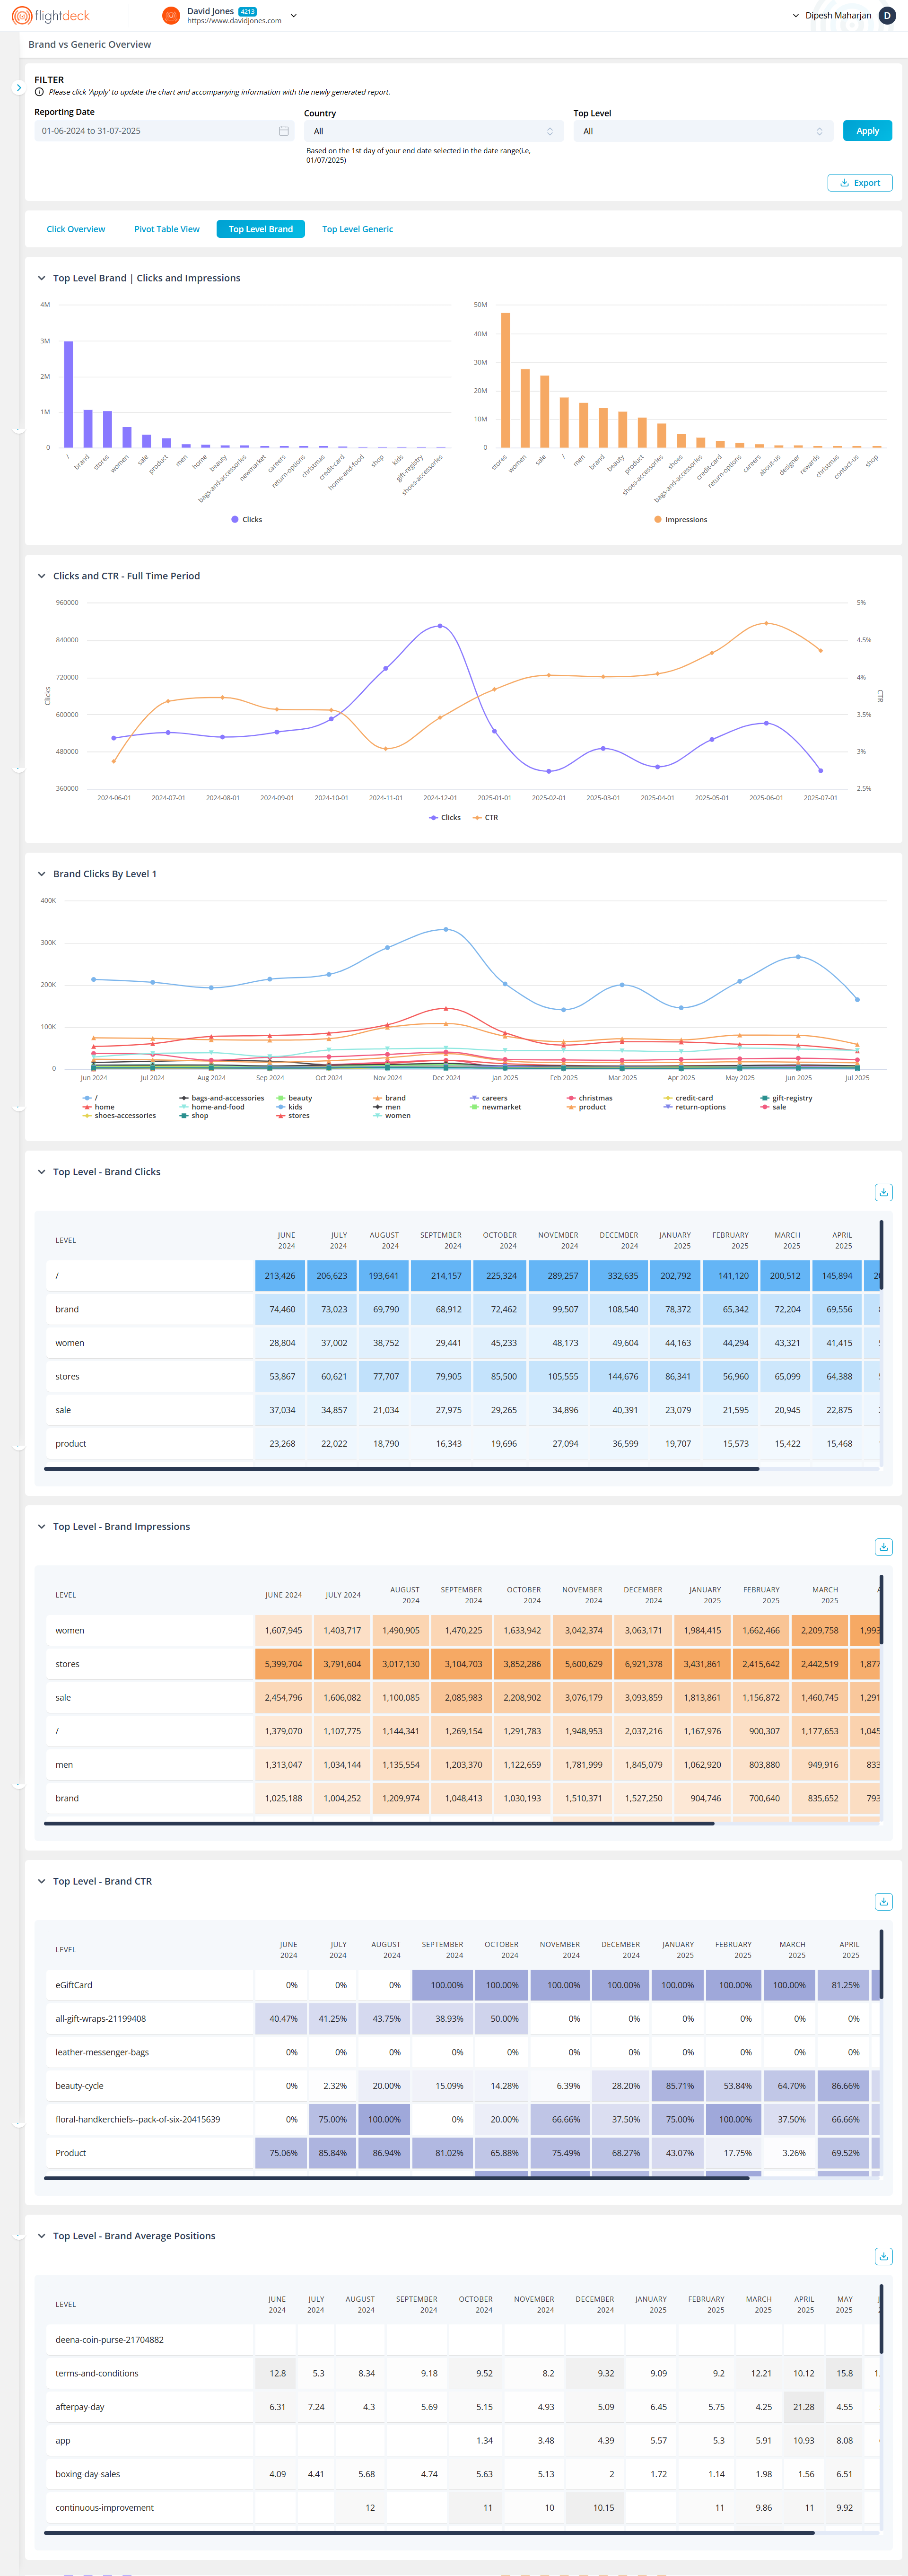Click the stores row in Brand Clicks table
Screen dimensions: 908x2576
[x=462, y=1377]
